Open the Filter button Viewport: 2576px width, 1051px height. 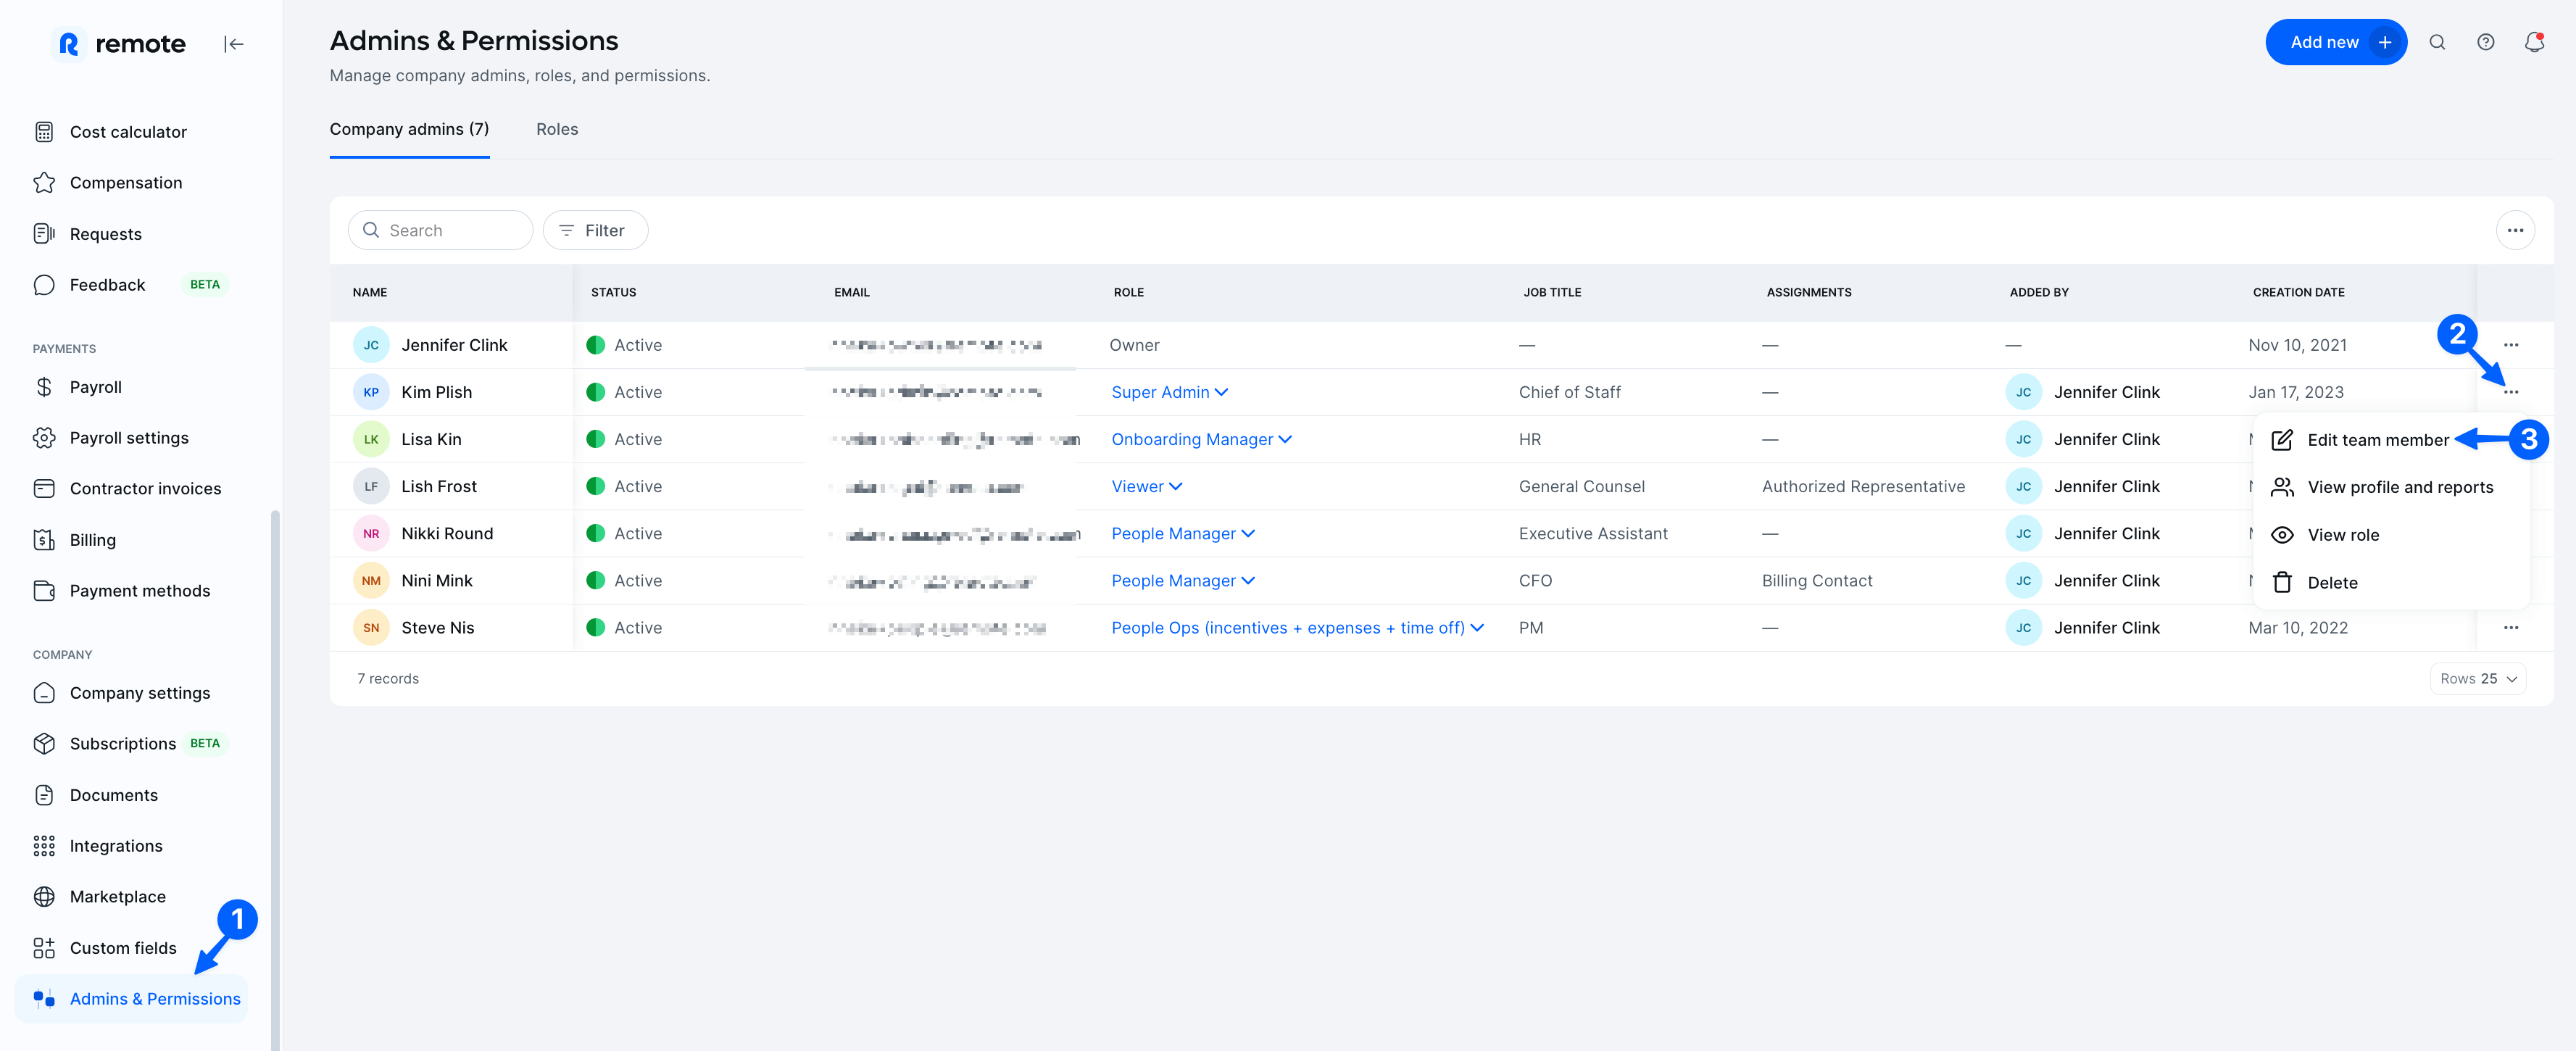[594, 231]
